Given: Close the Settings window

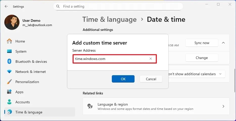Looking at the screenshot, I should click(230, 4).
